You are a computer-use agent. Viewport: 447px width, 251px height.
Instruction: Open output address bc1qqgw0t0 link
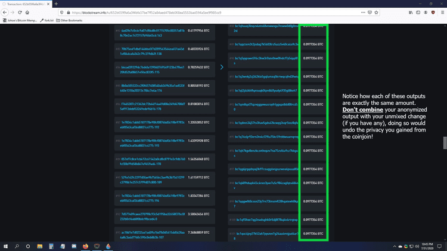point(266,204)
